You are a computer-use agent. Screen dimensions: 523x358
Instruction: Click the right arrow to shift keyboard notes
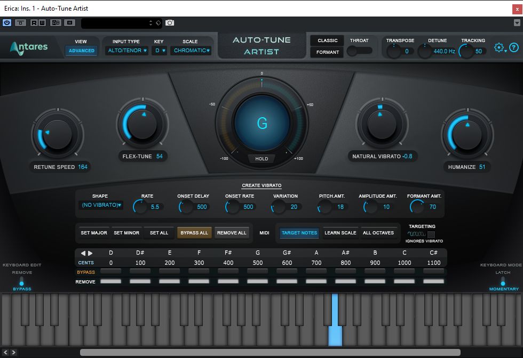click(90, 253)
